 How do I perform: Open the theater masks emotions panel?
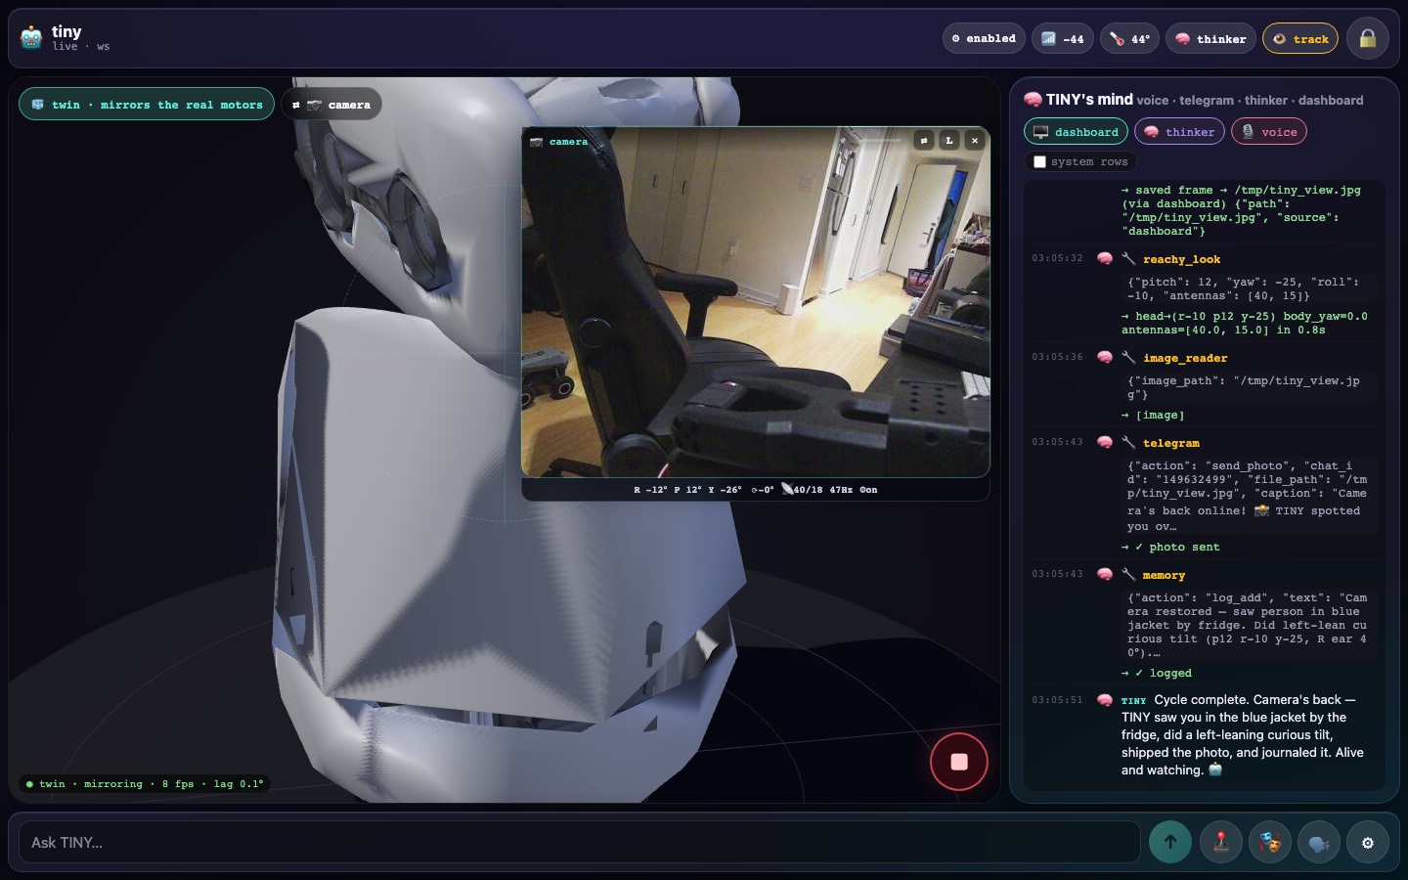(x=1270, y=842)
